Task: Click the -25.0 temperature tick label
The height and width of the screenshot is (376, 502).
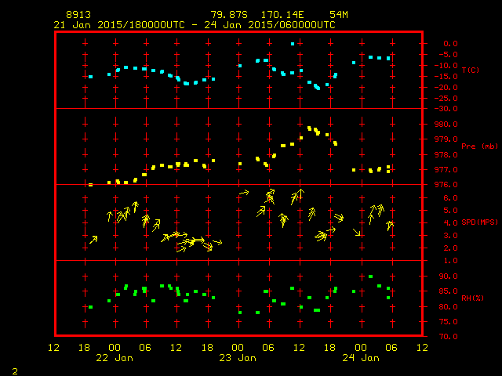Action: [446, 98]
